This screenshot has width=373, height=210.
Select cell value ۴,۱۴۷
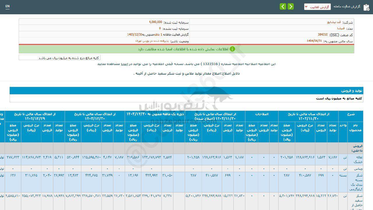[x=108, y=157]
